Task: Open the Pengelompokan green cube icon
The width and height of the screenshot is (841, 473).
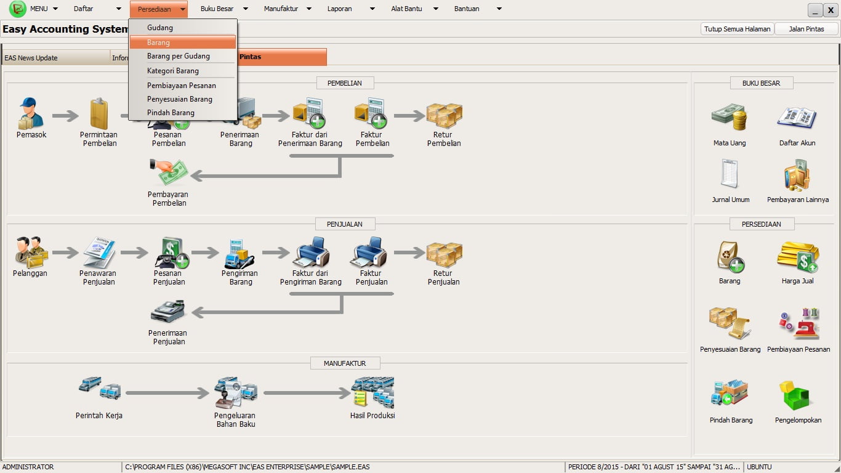Action: tap(797, 396)
